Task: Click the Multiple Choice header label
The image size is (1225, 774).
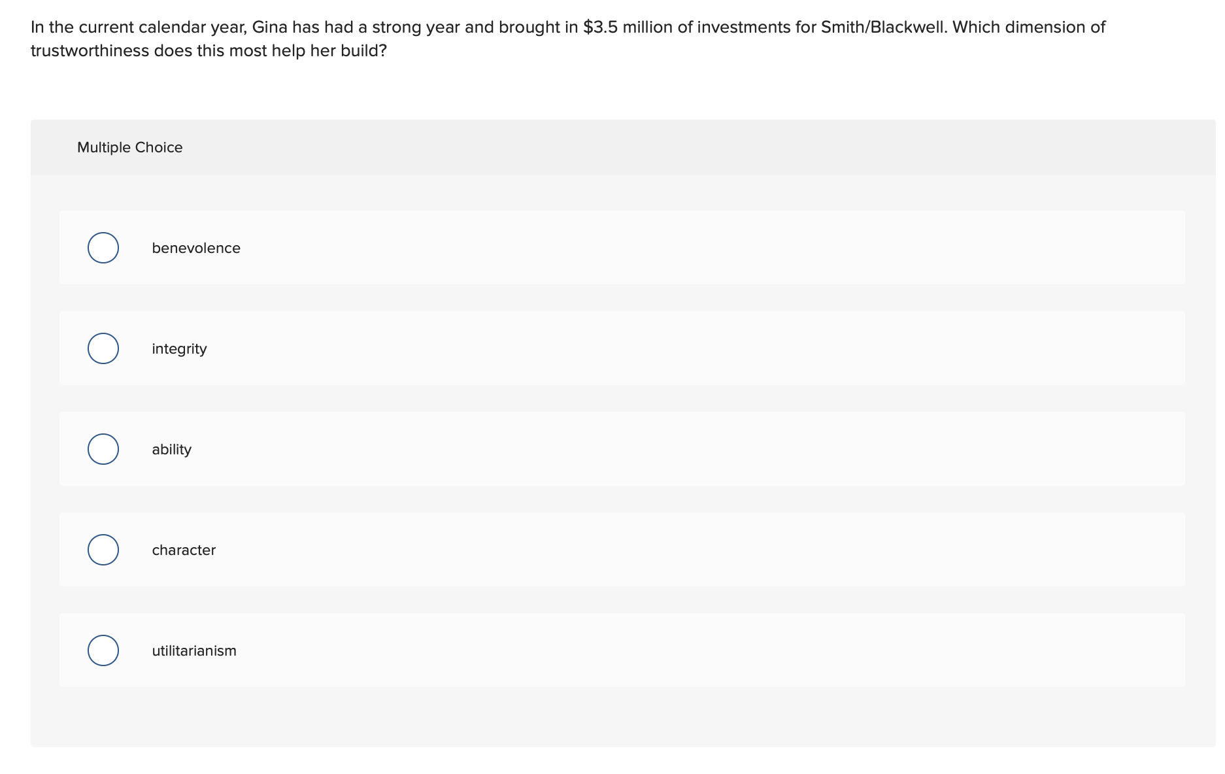Action: [129, 147]
